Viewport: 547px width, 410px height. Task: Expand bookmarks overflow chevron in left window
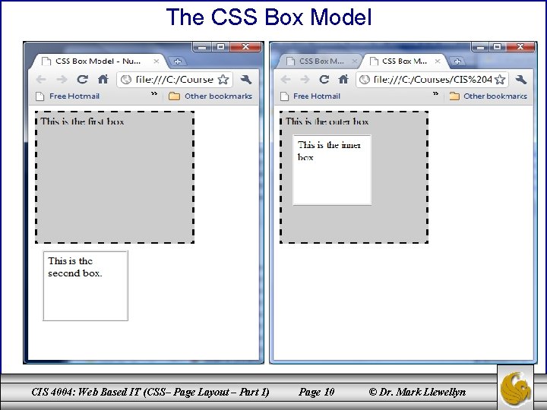tap(154, 93)
